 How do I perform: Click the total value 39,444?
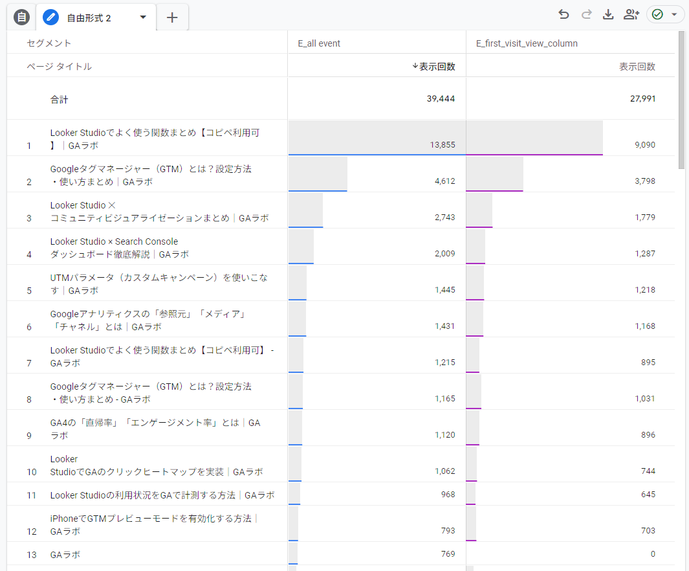[x=441, y=98]
